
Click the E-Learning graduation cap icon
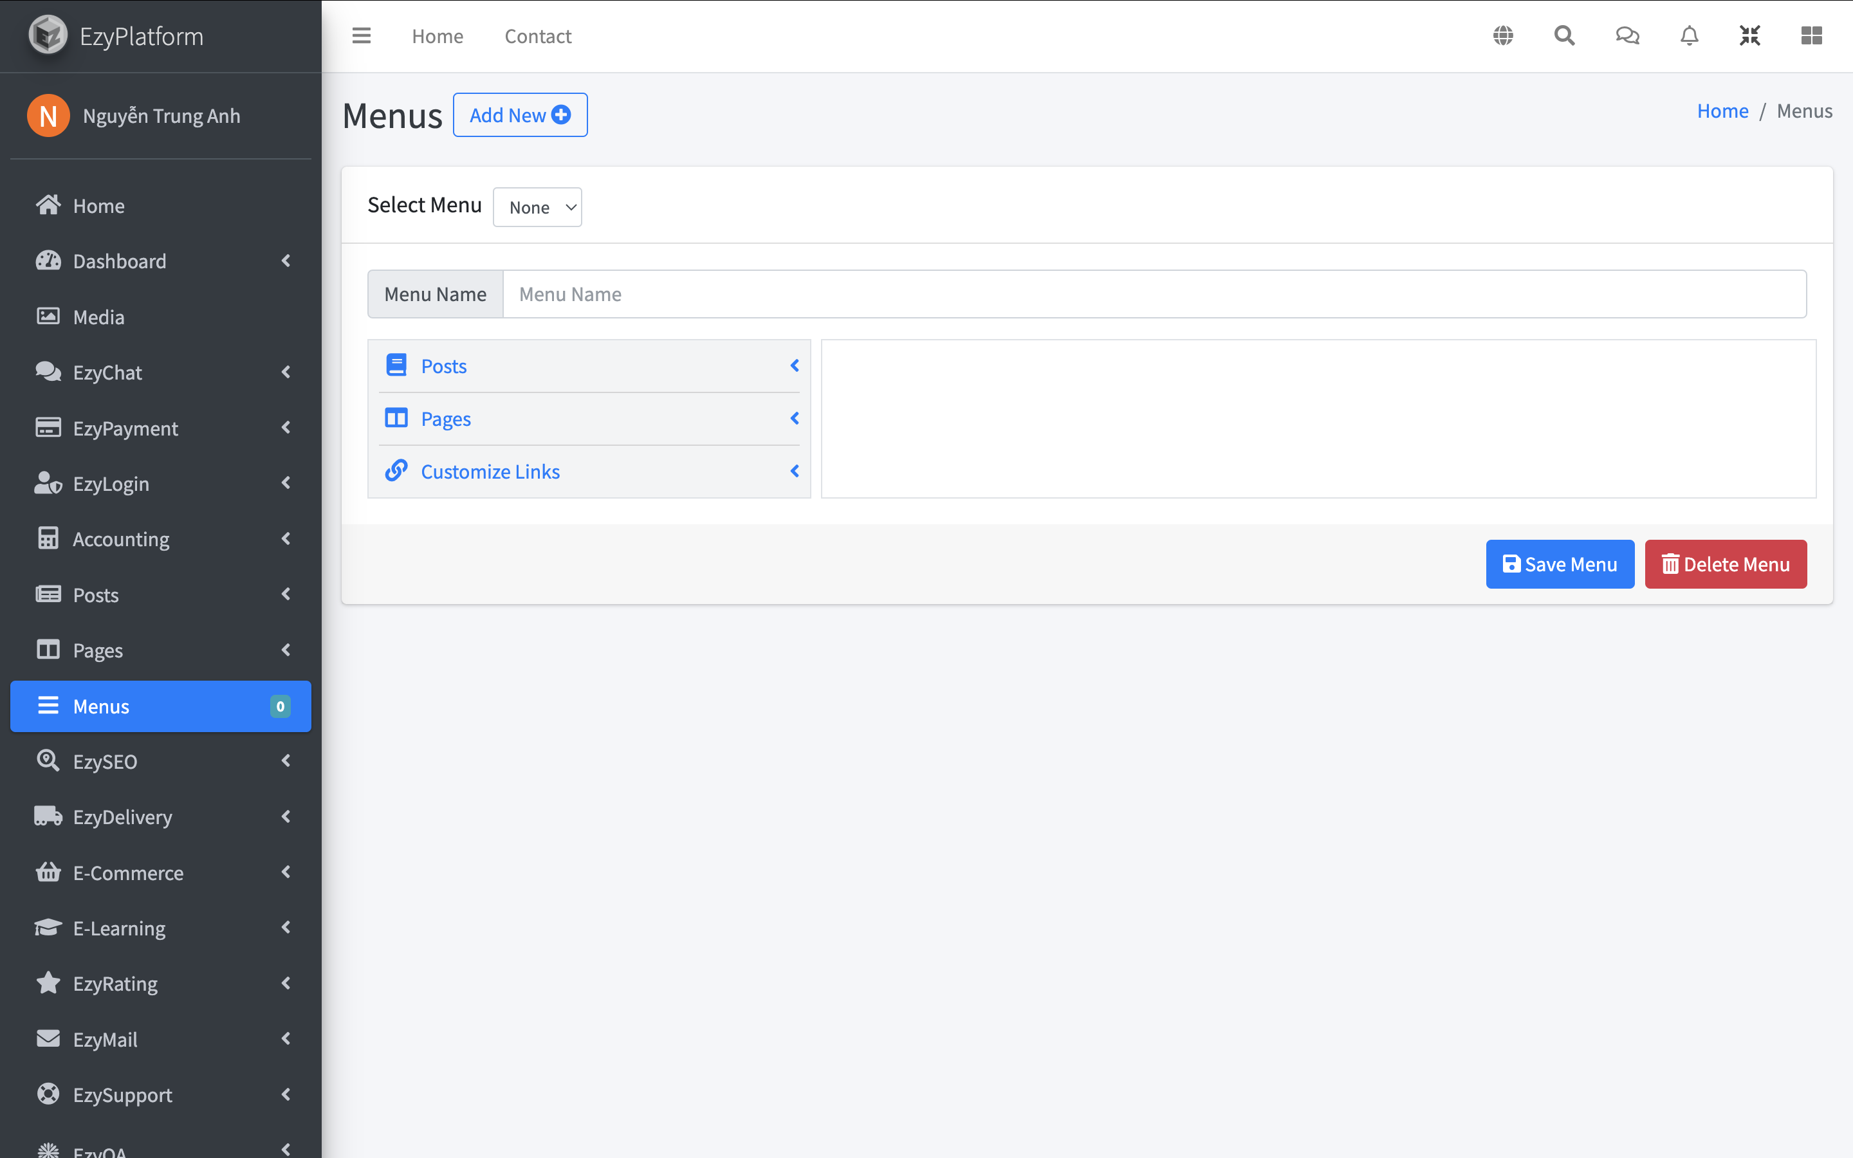tap(48, 928)
